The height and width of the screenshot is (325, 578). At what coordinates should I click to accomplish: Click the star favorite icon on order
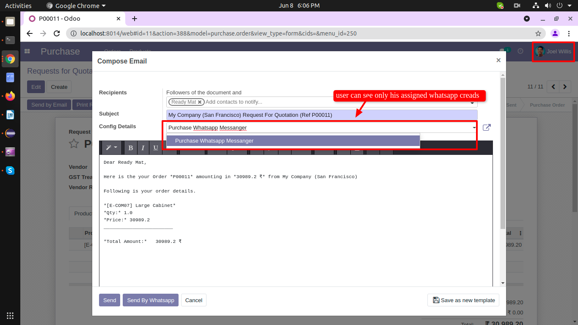[x=74, y=143]
